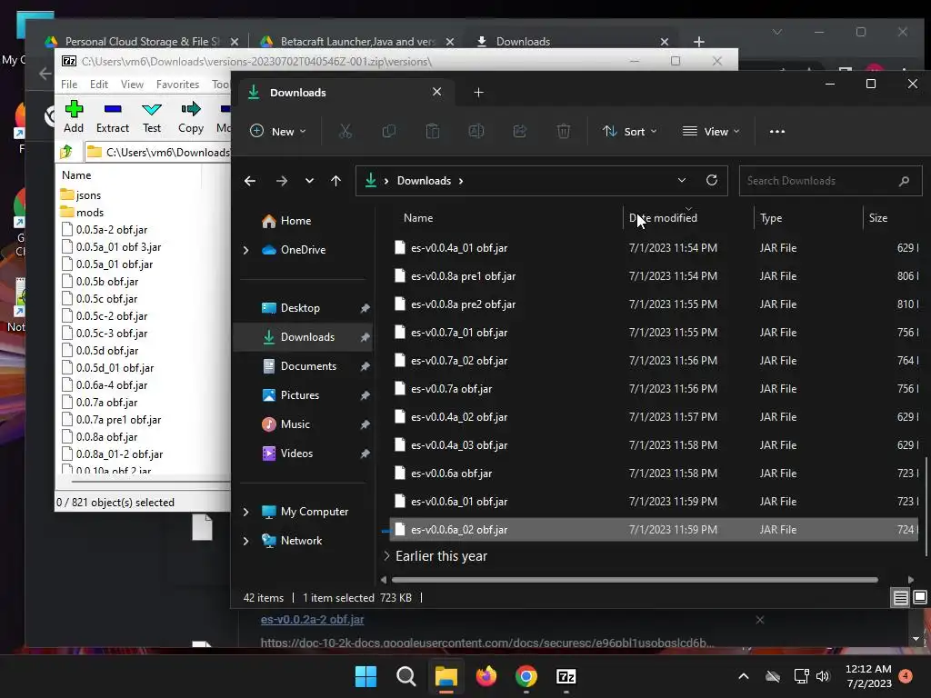
Task: Open the View dropdown
Action: pos(711,131)
